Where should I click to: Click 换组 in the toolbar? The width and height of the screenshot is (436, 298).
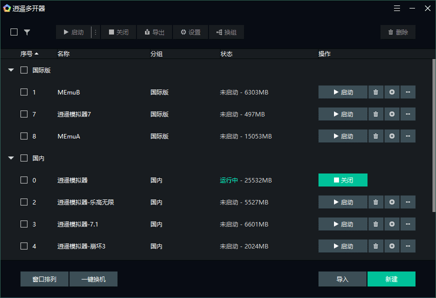coord(226,31)
